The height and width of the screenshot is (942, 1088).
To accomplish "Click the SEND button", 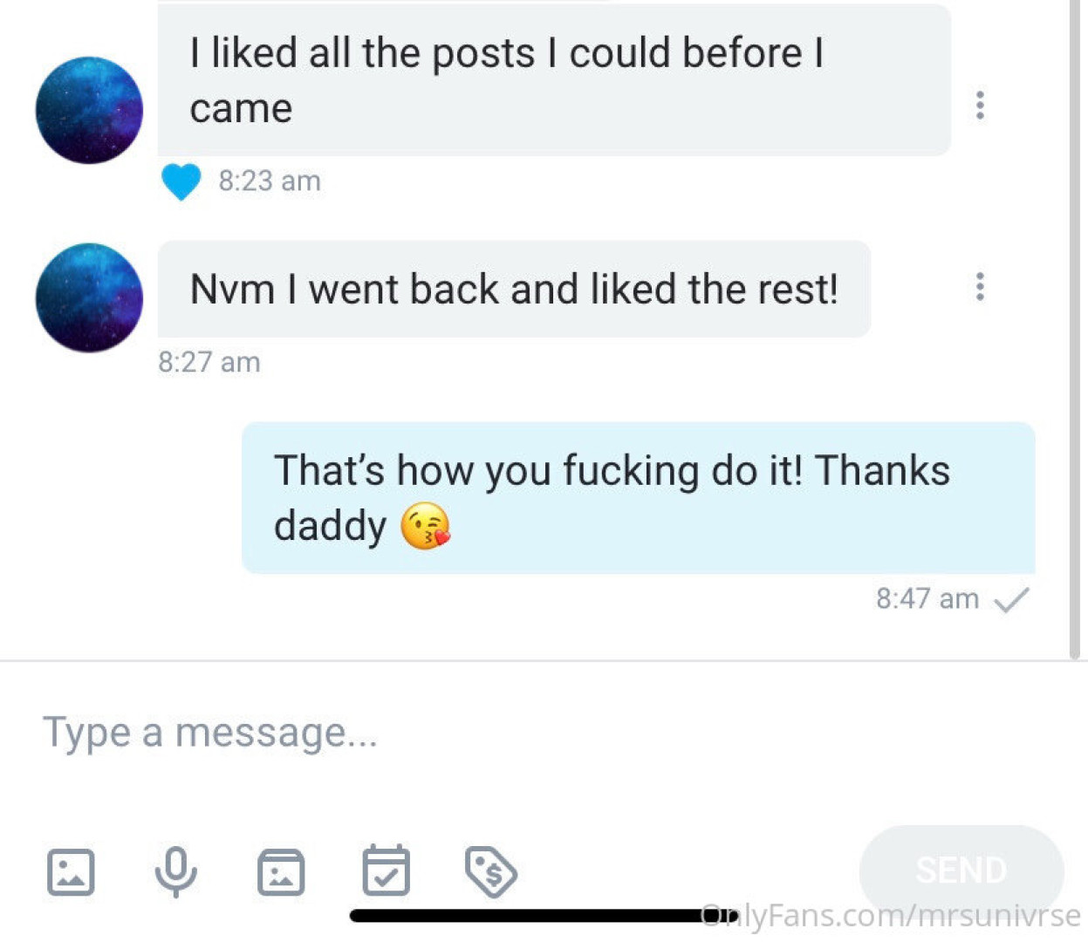I will [961, 870].
